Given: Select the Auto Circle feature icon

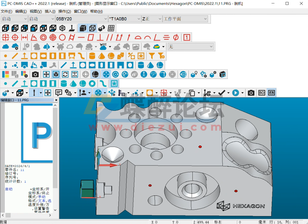Looking at the screenshot, I should pos(33,56).
